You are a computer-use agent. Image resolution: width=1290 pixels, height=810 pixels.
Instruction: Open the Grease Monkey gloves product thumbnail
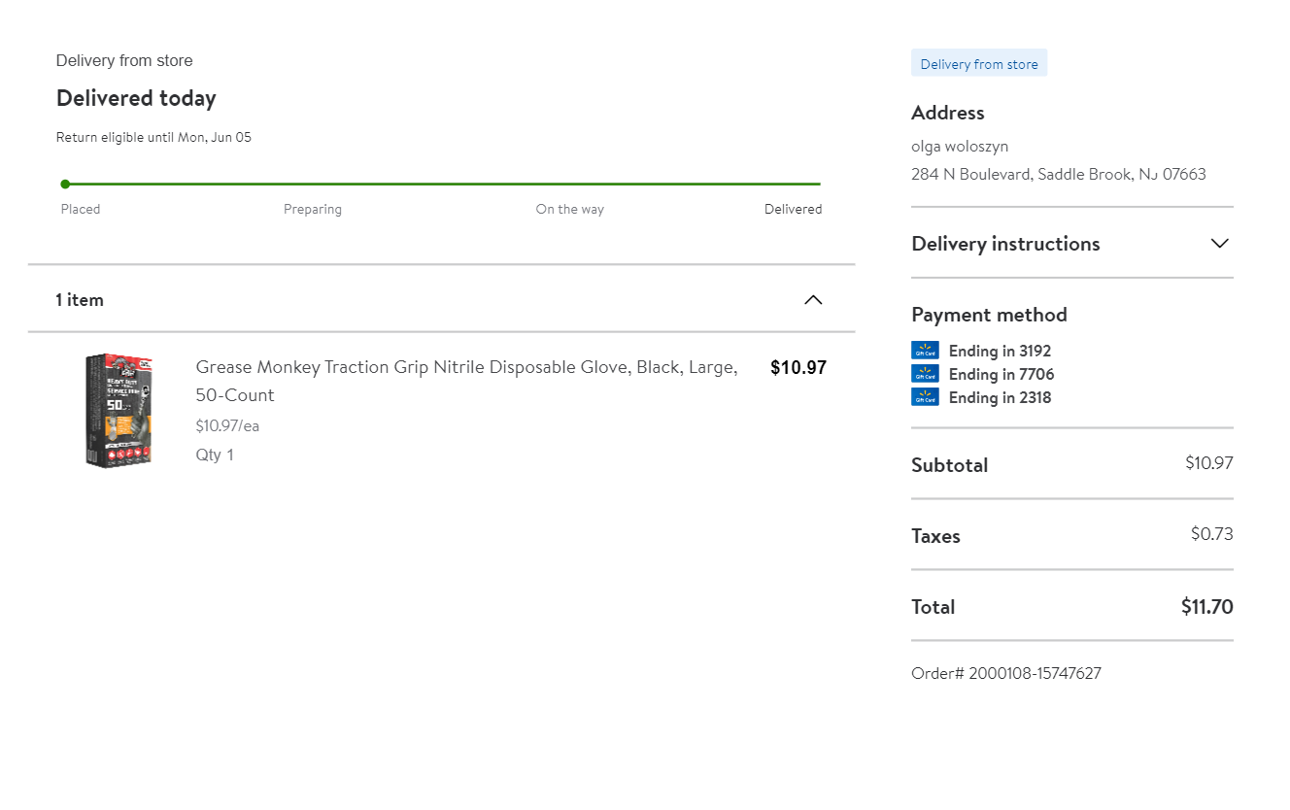(119, 410)
